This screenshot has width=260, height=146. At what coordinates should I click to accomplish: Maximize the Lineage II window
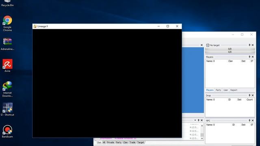(168, 26)
